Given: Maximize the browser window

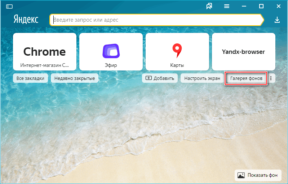Looking at the screenshot, I should (x=261, y=6).
